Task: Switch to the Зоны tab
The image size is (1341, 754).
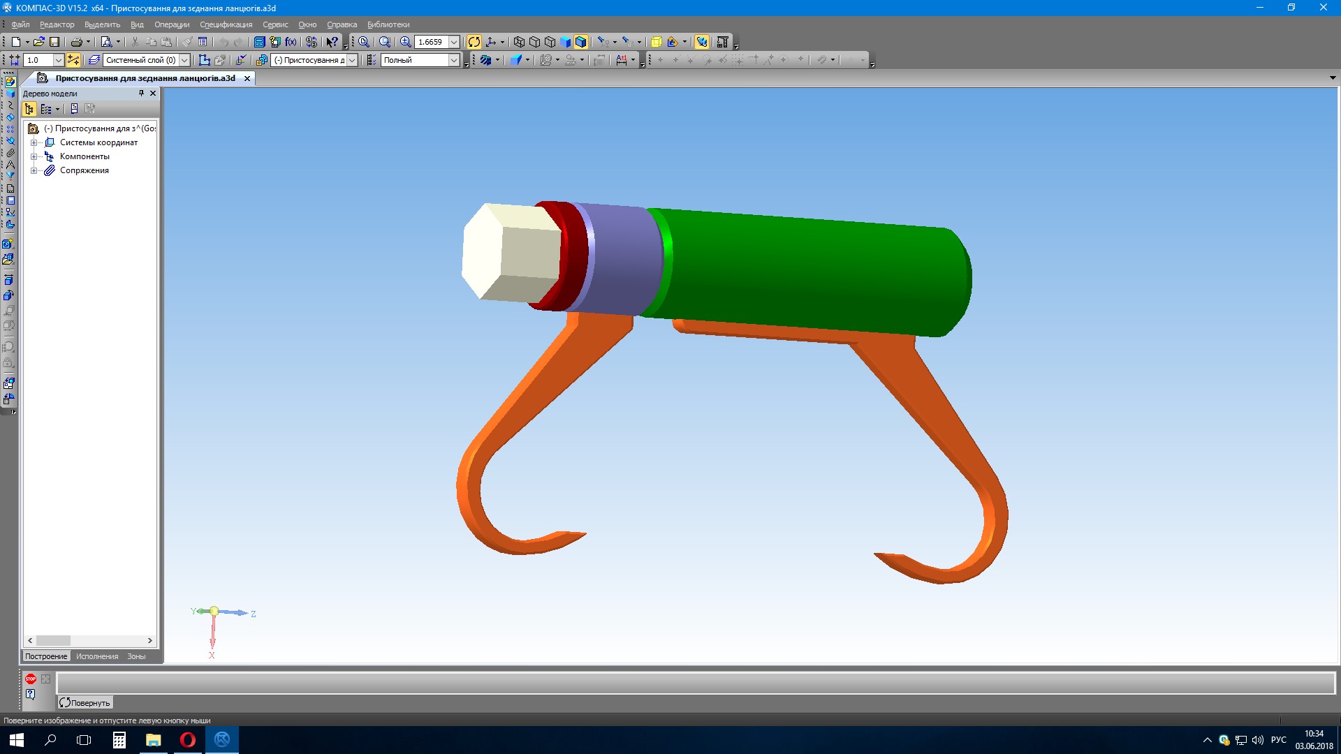Action: coord(136,656)
